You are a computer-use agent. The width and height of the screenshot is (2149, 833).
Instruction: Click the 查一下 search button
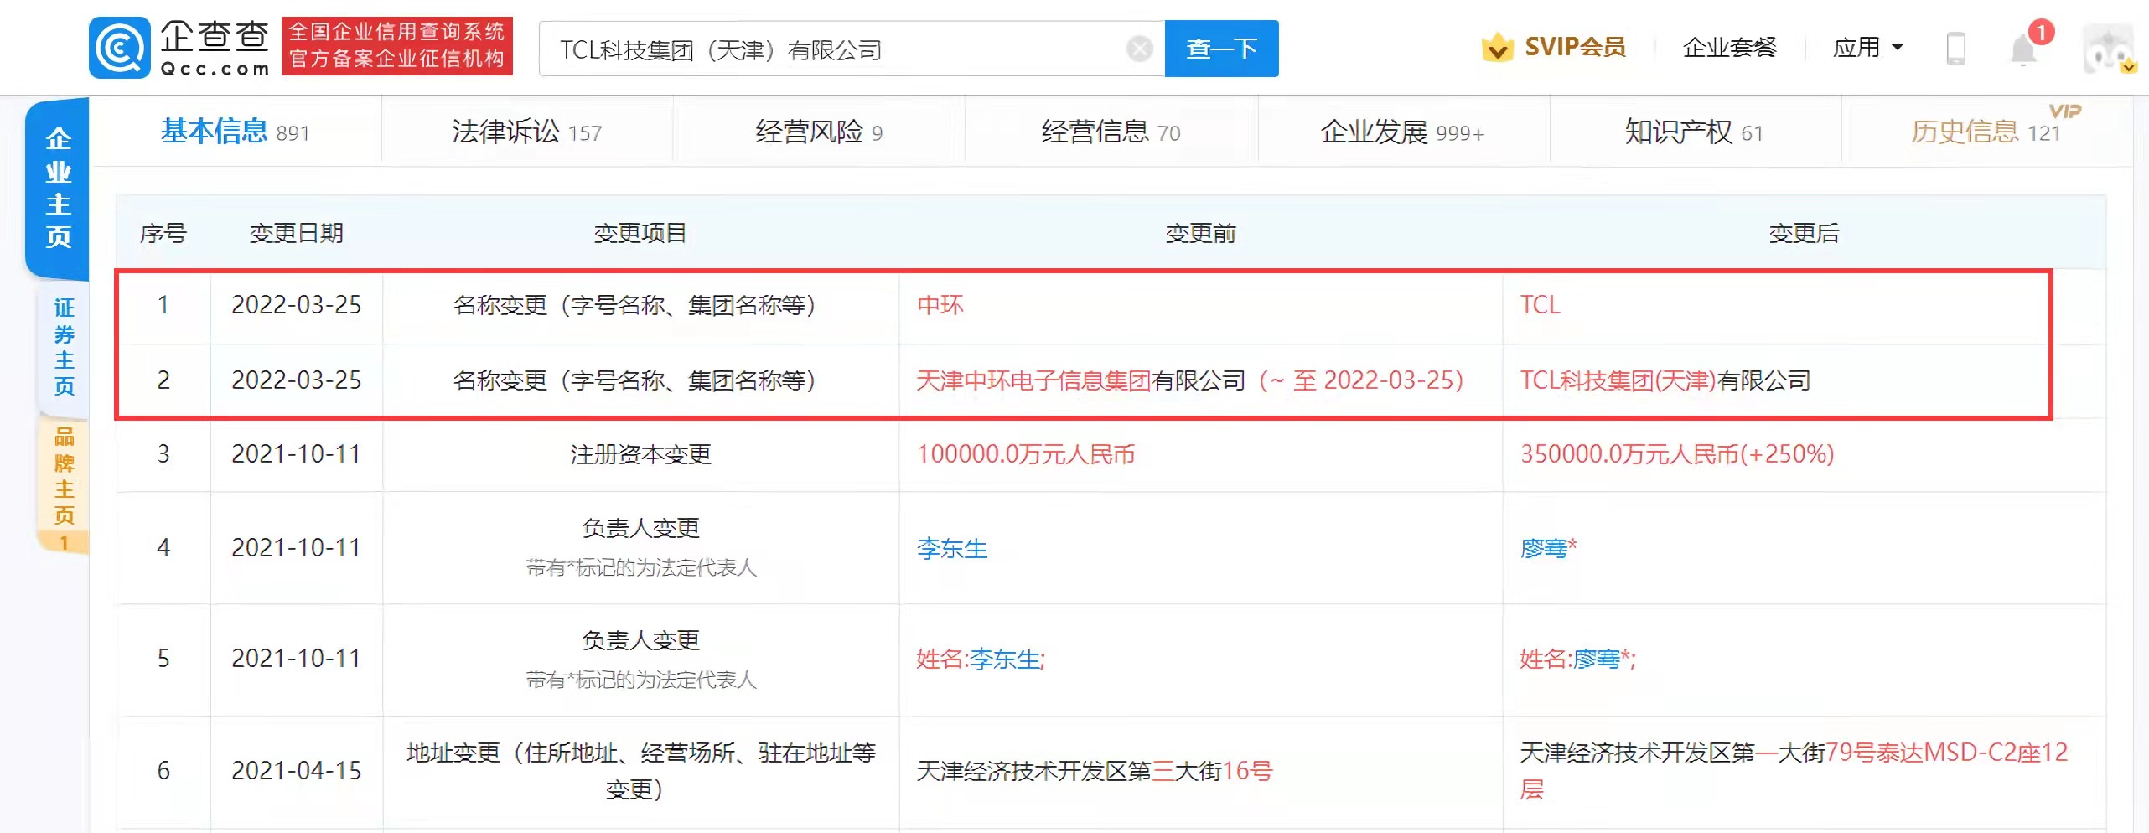[1221, 49]
